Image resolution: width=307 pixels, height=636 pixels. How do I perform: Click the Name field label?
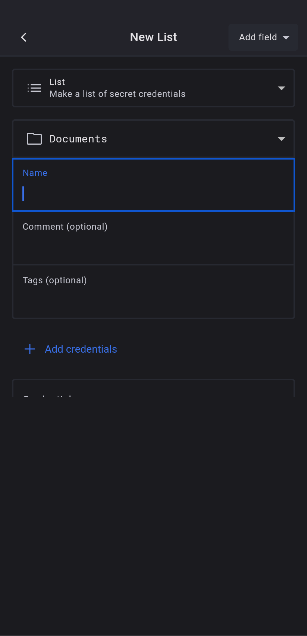click(35, 173)
